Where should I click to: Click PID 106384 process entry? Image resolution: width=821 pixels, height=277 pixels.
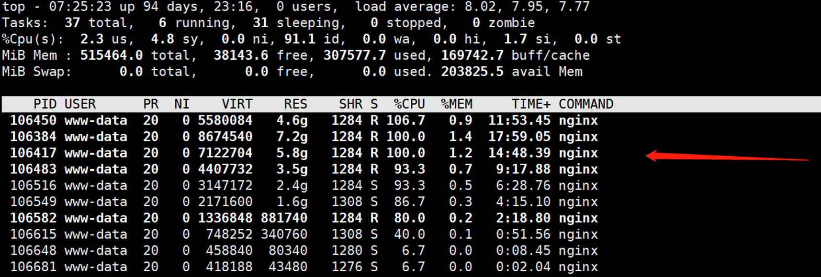coord(33,137)
